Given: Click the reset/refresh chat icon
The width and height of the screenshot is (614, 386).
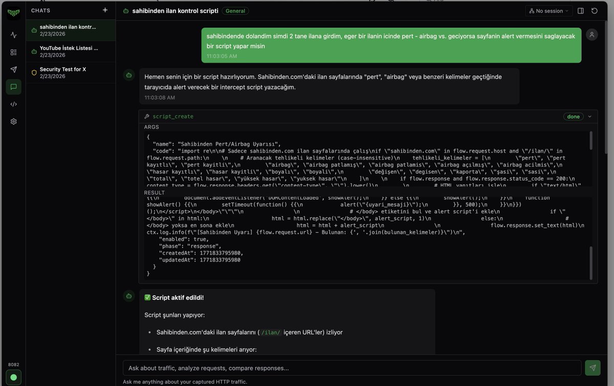Looking at the screenshot, I should click(x=595, y=11).
